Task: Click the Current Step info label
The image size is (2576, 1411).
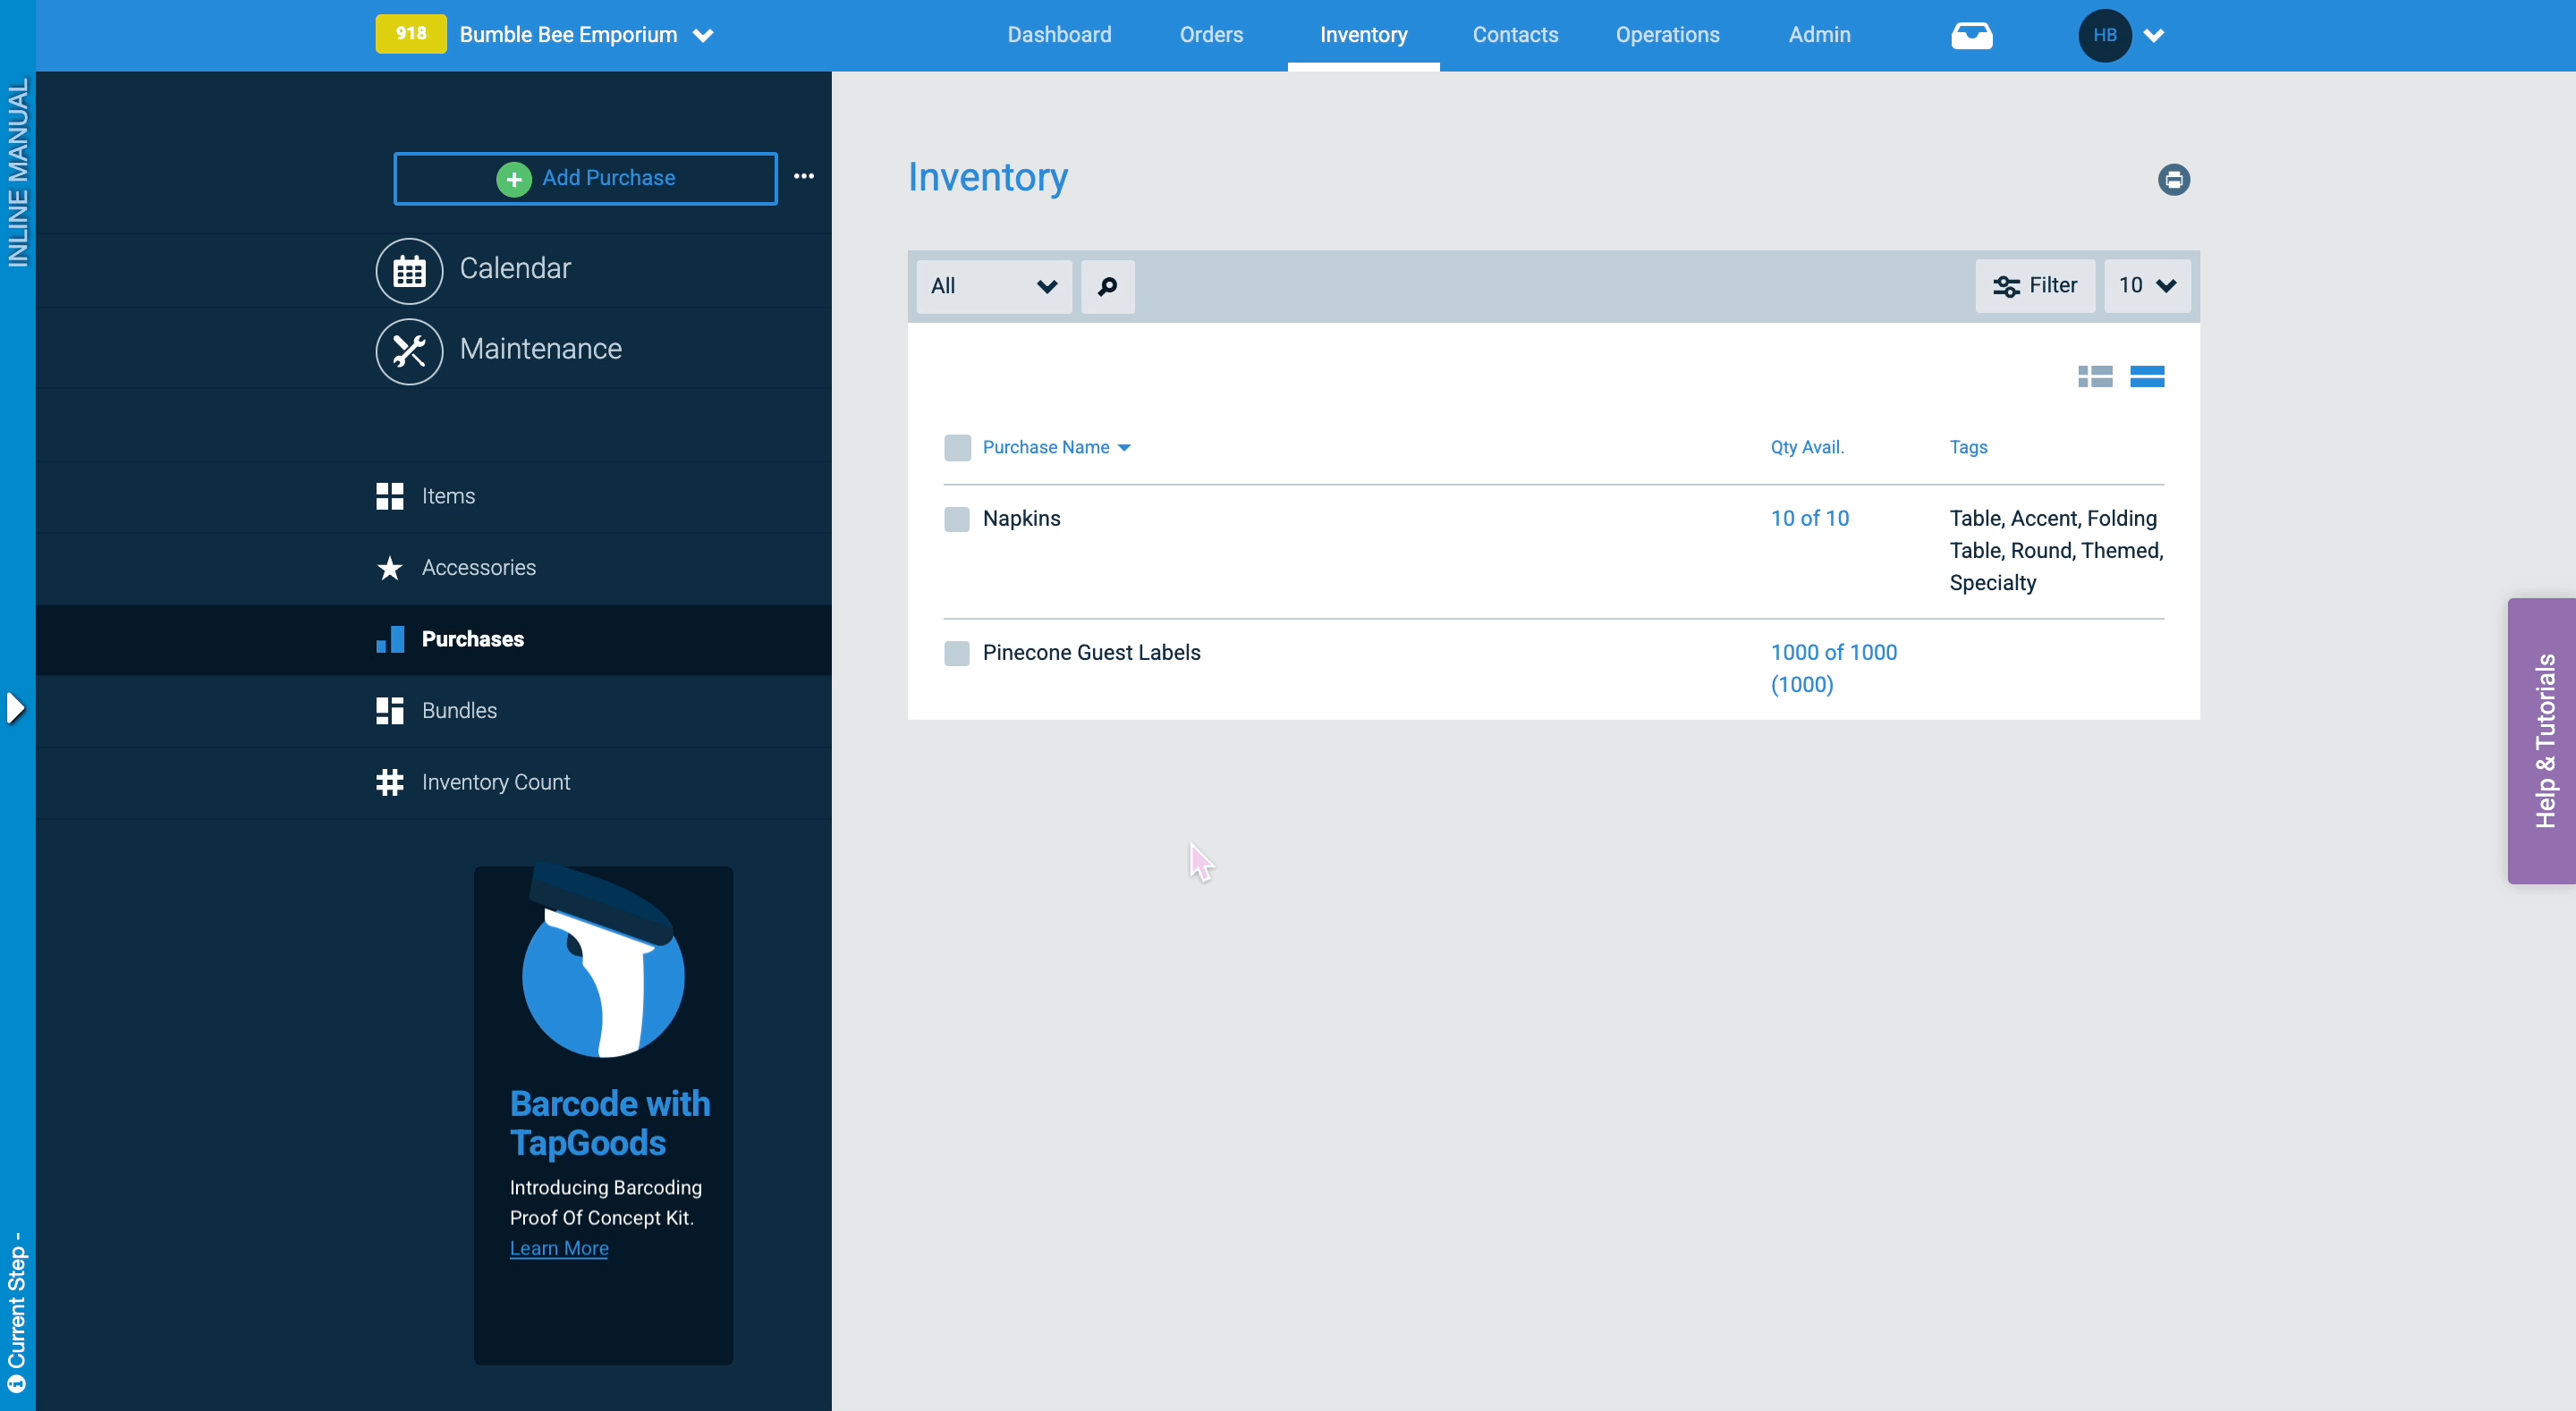Action: tap(17, 1313)
